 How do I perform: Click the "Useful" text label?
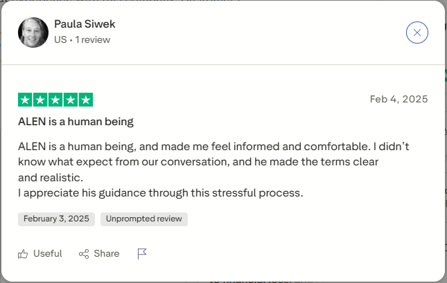point(47,254)
